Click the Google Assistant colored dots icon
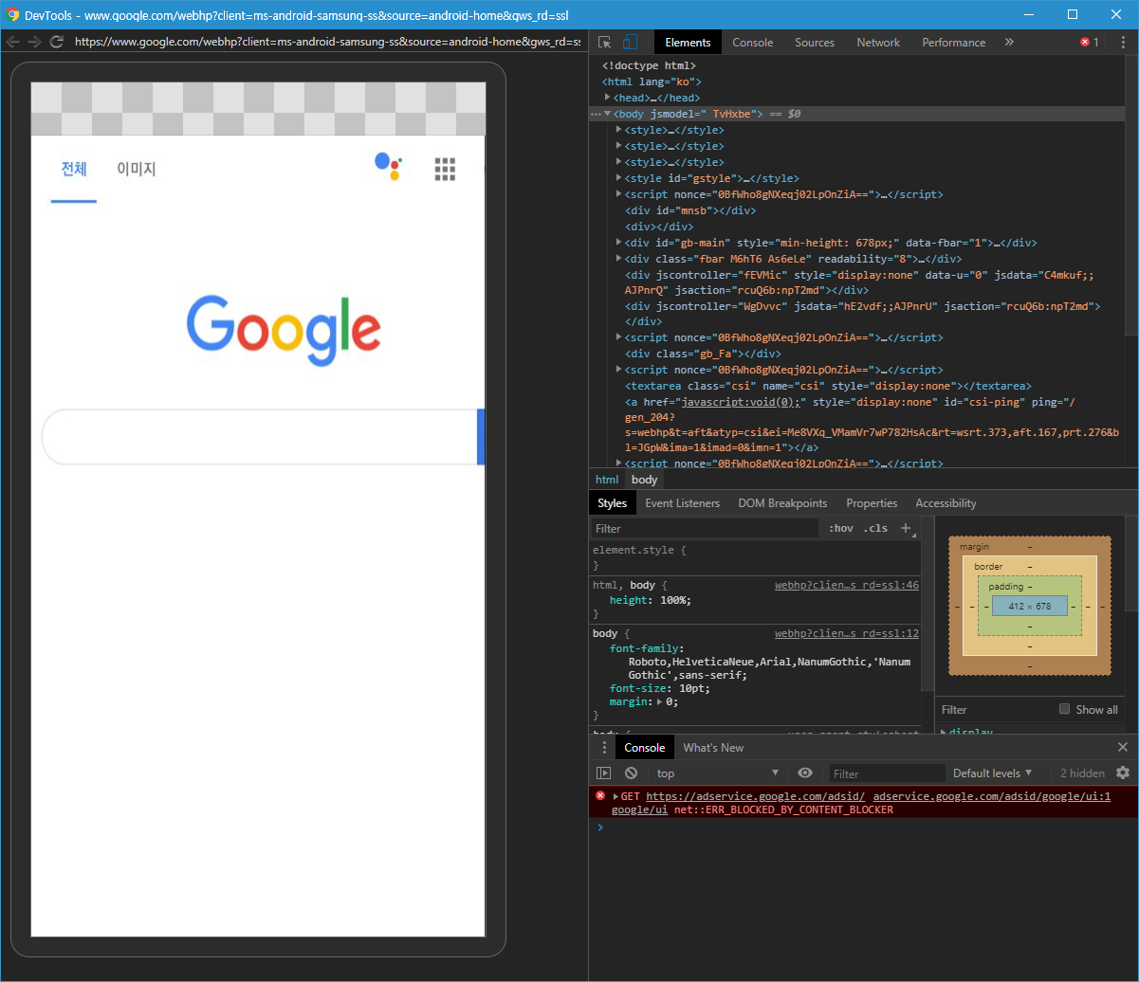The width and height of the screenshot is (1139, 982). (388, 166)
